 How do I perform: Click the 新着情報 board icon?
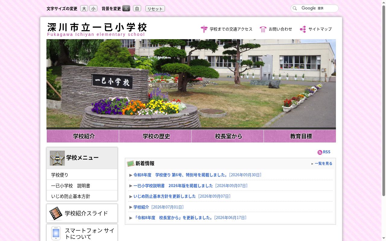[x=131, y=164]
